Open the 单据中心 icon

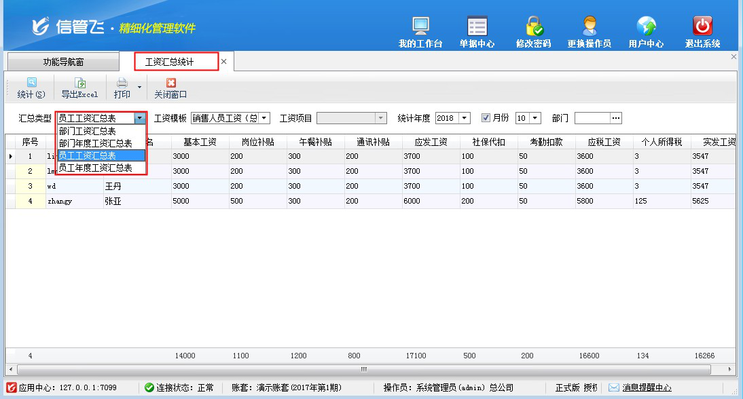[477, 27]
